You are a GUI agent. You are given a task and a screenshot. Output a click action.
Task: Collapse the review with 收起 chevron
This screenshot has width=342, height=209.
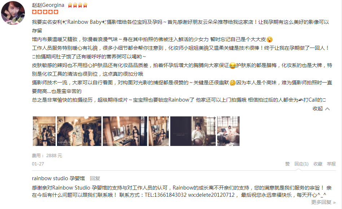[x=321, y=108]
